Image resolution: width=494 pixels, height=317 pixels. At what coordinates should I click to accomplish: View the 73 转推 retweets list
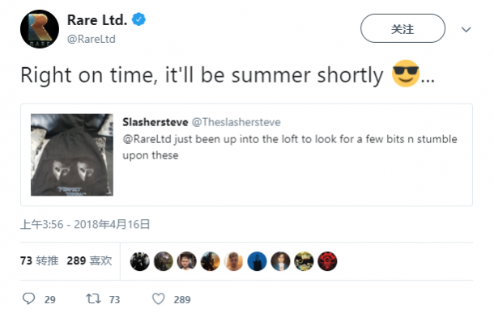[x=40, y=260]
